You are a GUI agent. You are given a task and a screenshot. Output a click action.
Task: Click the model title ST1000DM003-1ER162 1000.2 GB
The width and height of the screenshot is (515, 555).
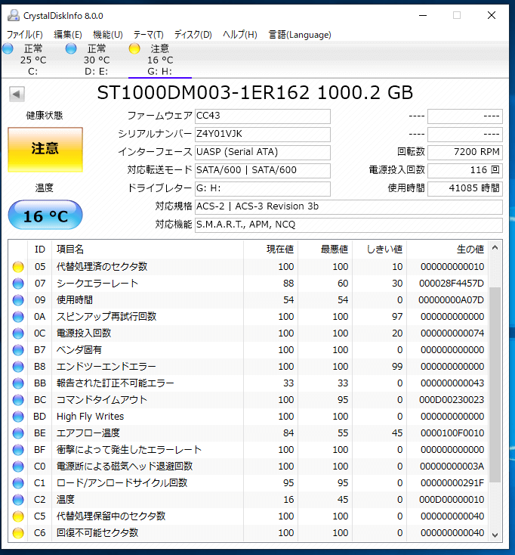[254, 93]
